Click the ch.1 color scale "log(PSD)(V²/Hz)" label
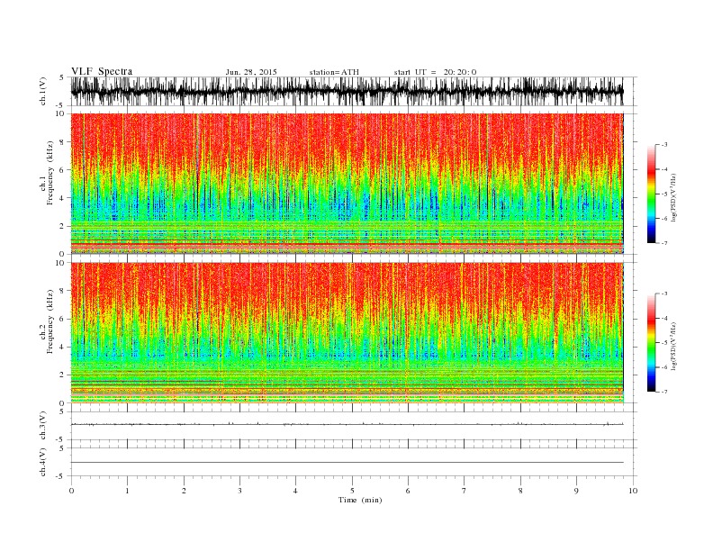713x551 pixels. [673, 197]
